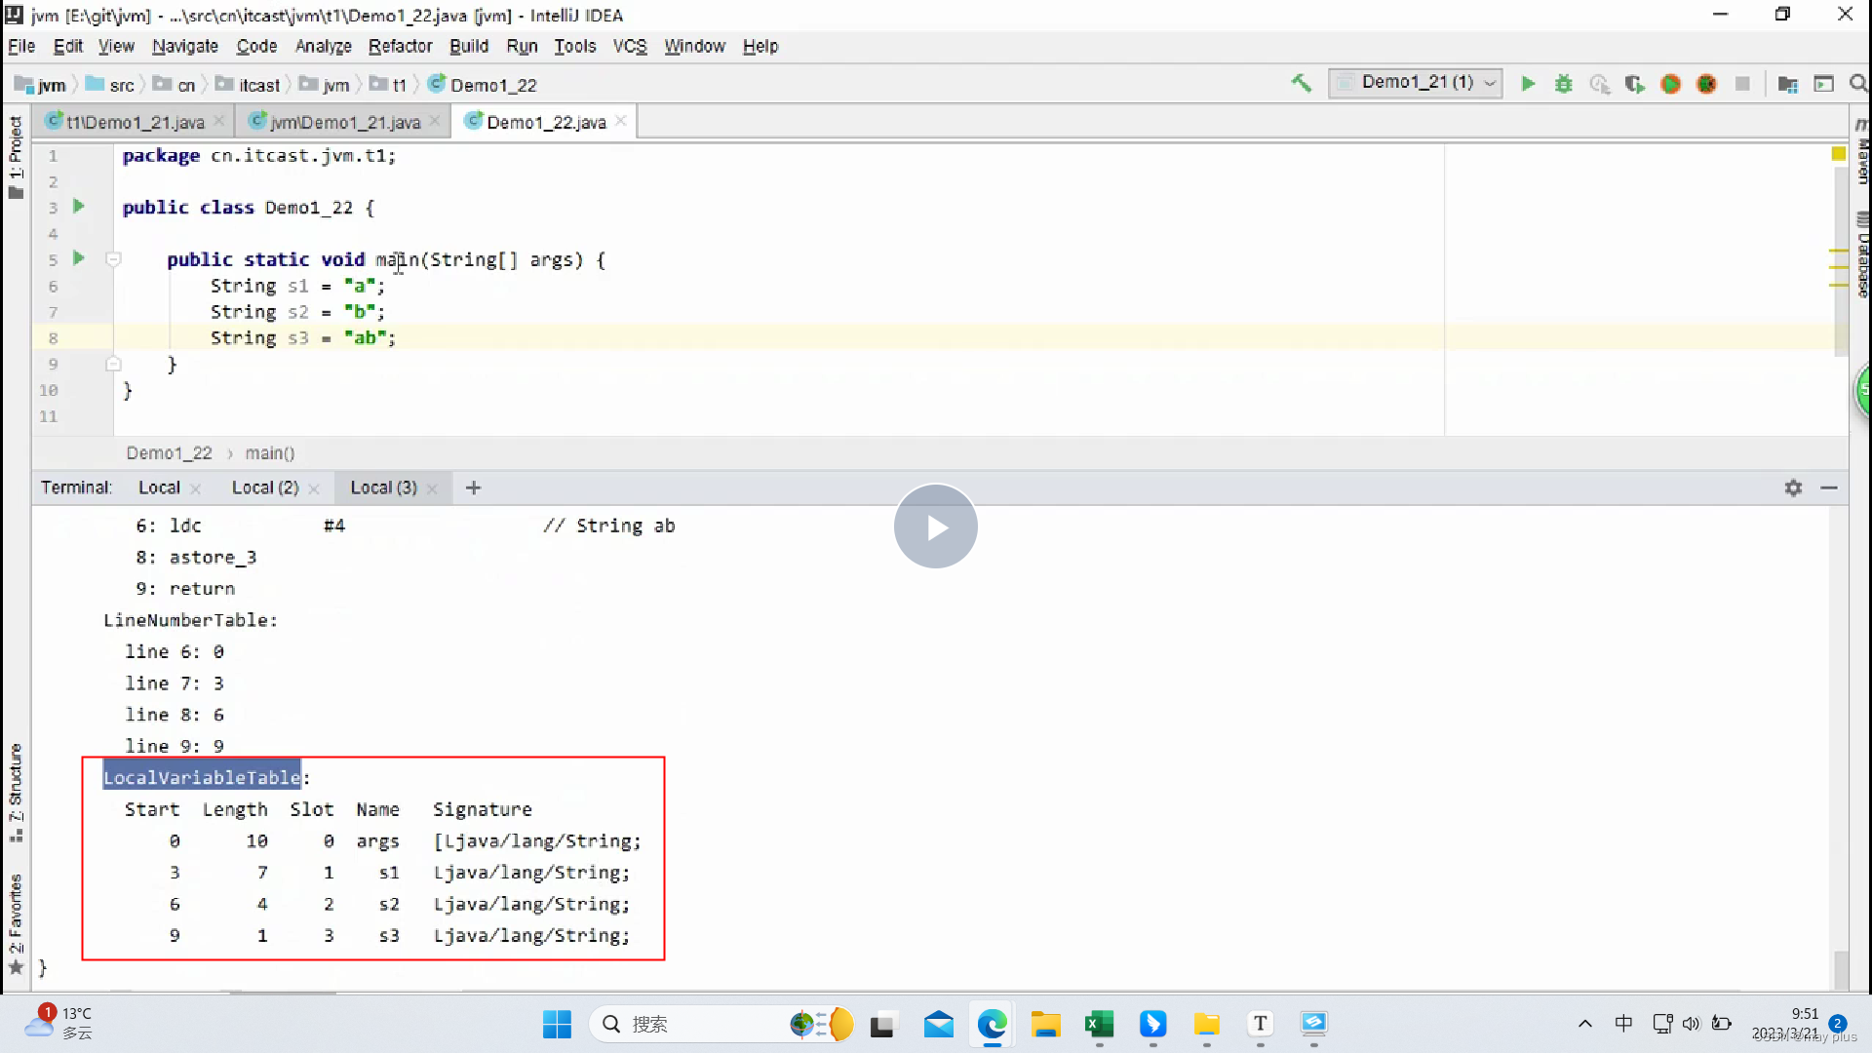Run the current configuration with the green arrow
The image size is (1872, 1053).
pos(1528,84)
